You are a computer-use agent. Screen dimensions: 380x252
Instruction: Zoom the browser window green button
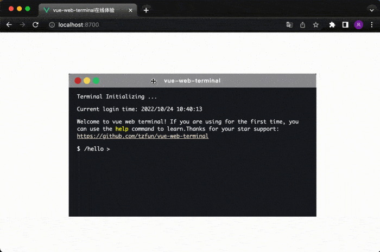pos(28,9)
